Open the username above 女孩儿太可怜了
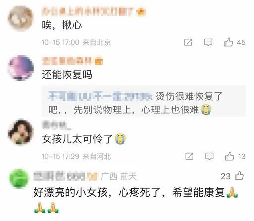The width and height of the screenshot is (254, 221). (x=57, y=125)
